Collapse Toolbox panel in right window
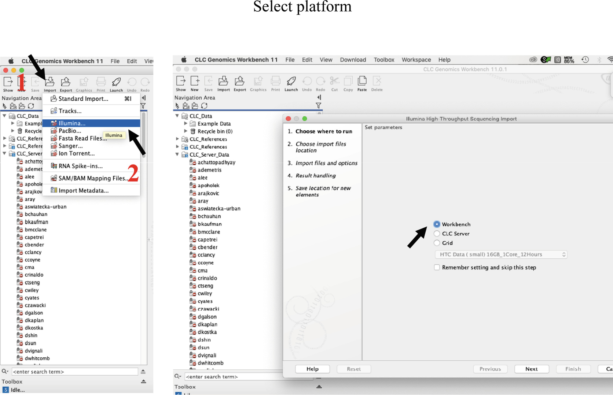Image resolution: width=613 pixels, height=395 pixels. (319, 387)
